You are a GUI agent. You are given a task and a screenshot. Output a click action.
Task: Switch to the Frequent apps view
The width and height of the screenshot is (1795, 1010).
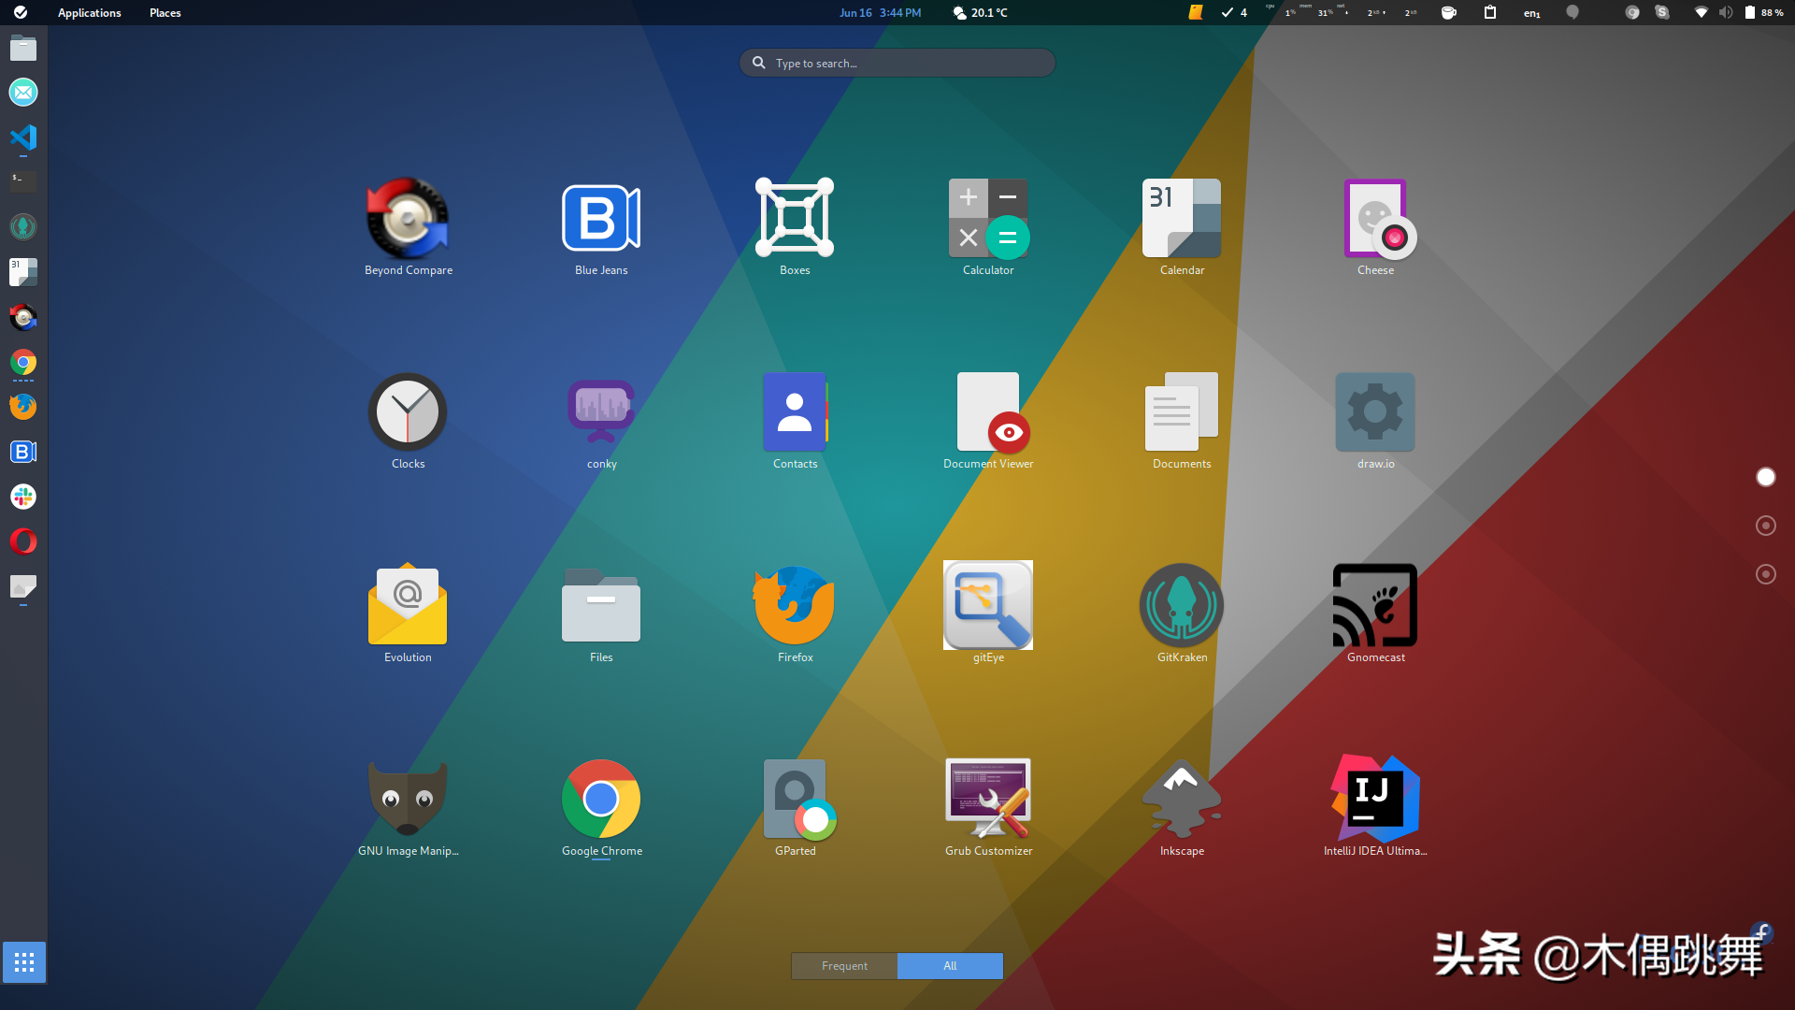844,966
